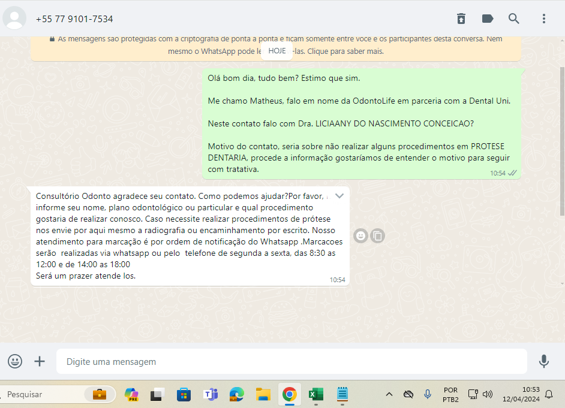This screenshot has height=408, width=565.
Task: Click the sent message double-check ticks
Action: coord(512,173)
